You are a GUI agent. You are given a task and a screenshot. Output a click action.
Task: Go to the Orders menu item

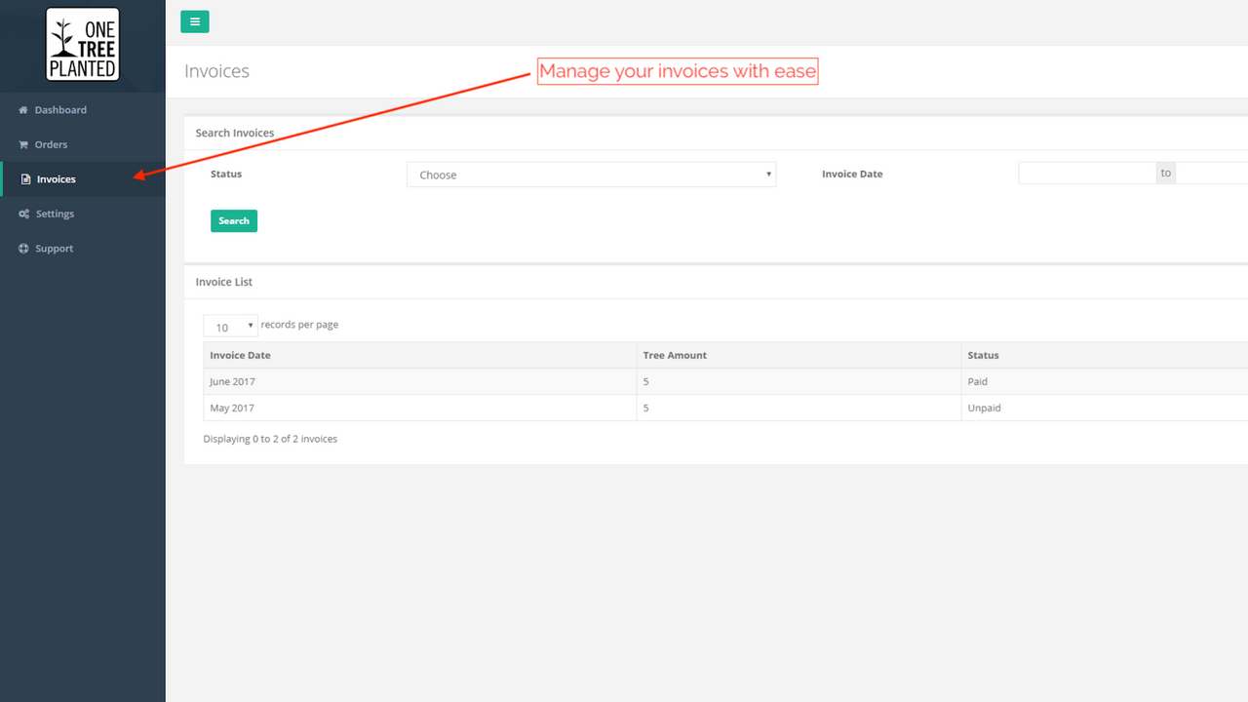point(51,145)
